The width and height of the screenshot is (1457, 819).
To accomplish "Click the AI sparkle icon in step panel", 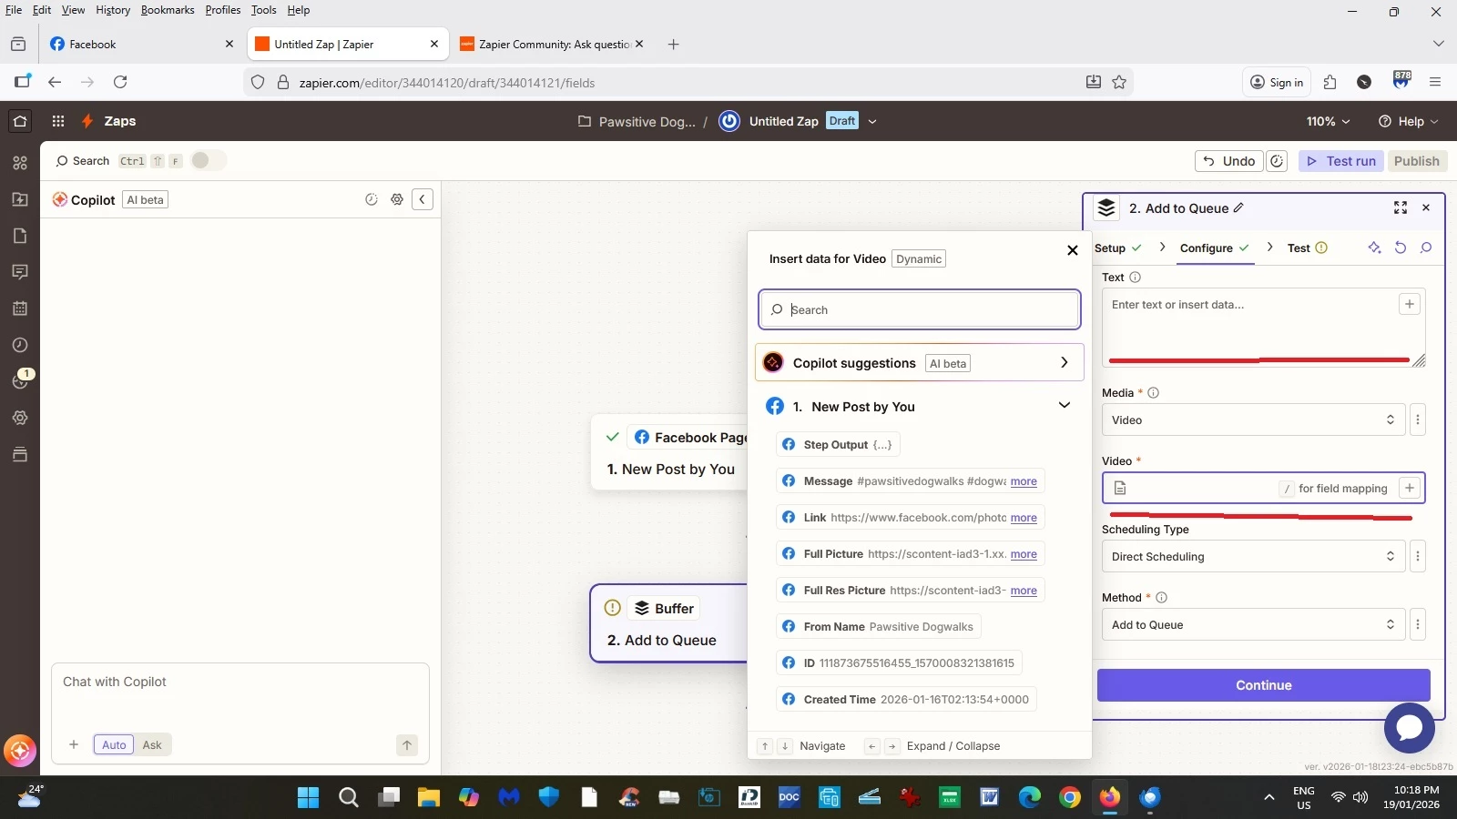I will [1374, 248].
